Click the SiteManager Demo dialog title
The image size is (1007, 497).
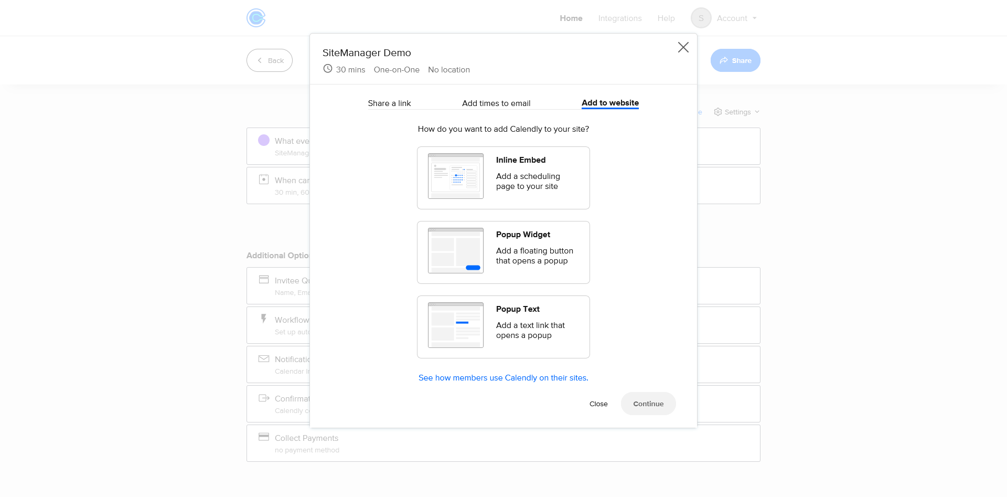click(x=367, y=53)
